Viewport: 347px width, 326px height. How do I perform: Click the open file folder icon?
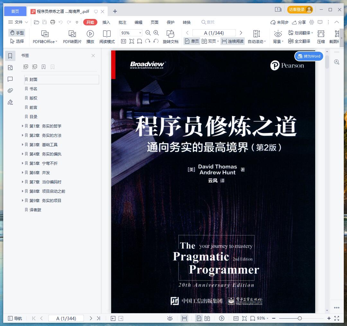(x=37, y=22)
